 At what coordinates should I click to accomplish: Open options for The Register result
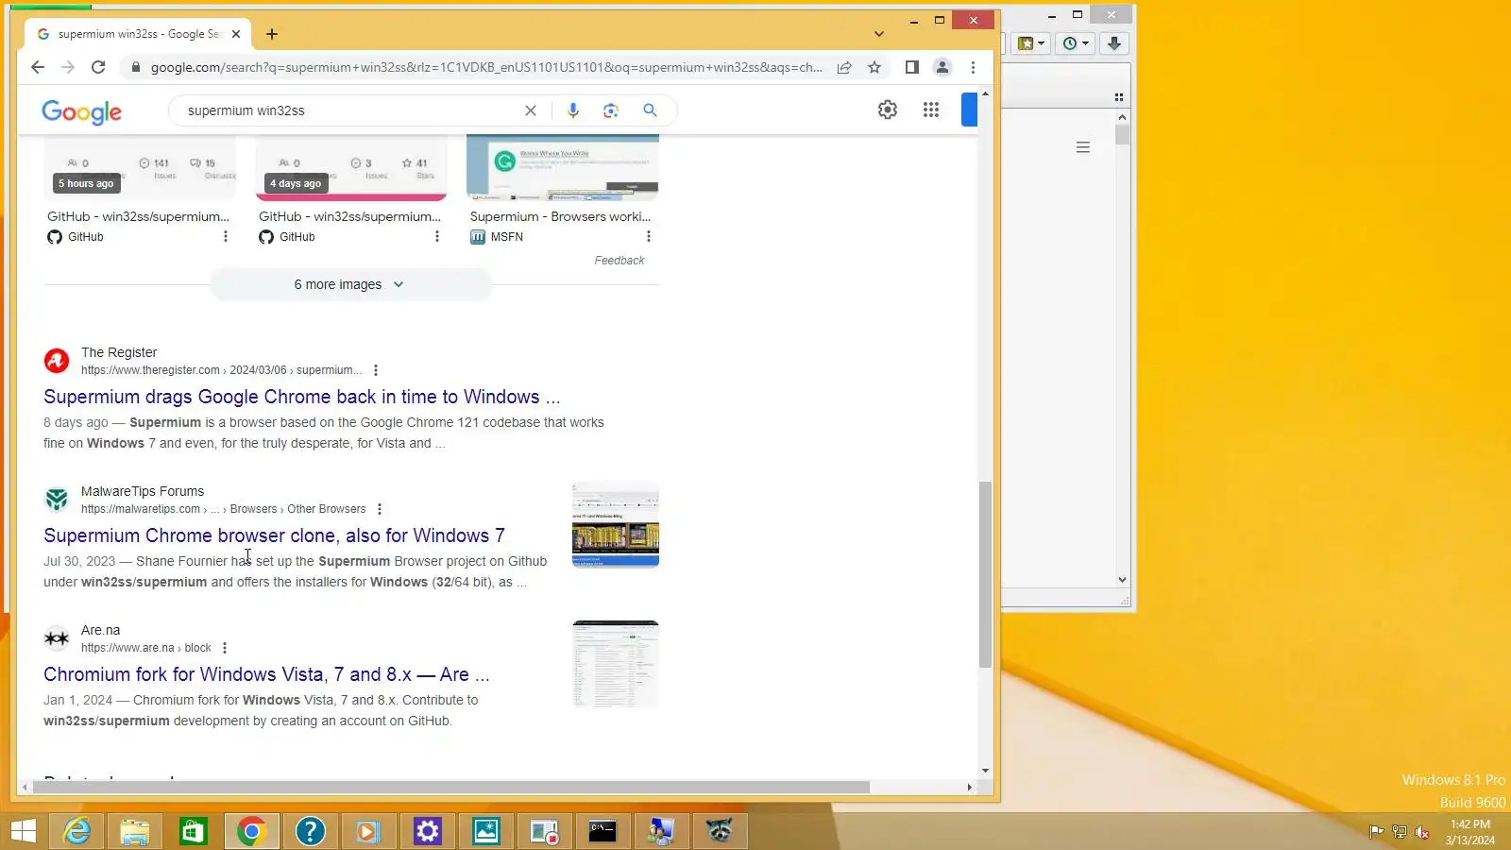(x=376, y=370)
